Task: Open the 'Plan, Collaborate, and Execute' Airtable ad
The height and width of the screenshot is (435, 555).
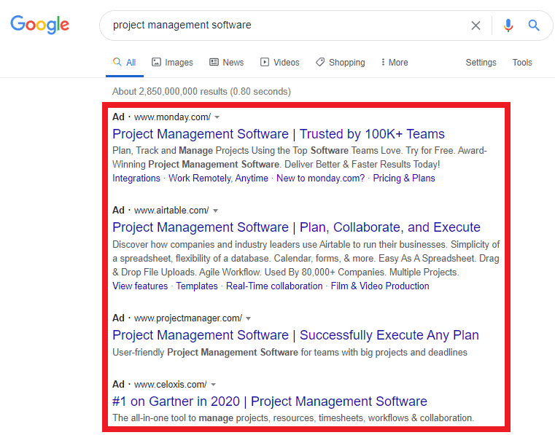Action: tap(296, 227)
